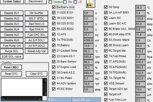
Task: Click the Target ADV Ign label
Action: coord(118,89)
